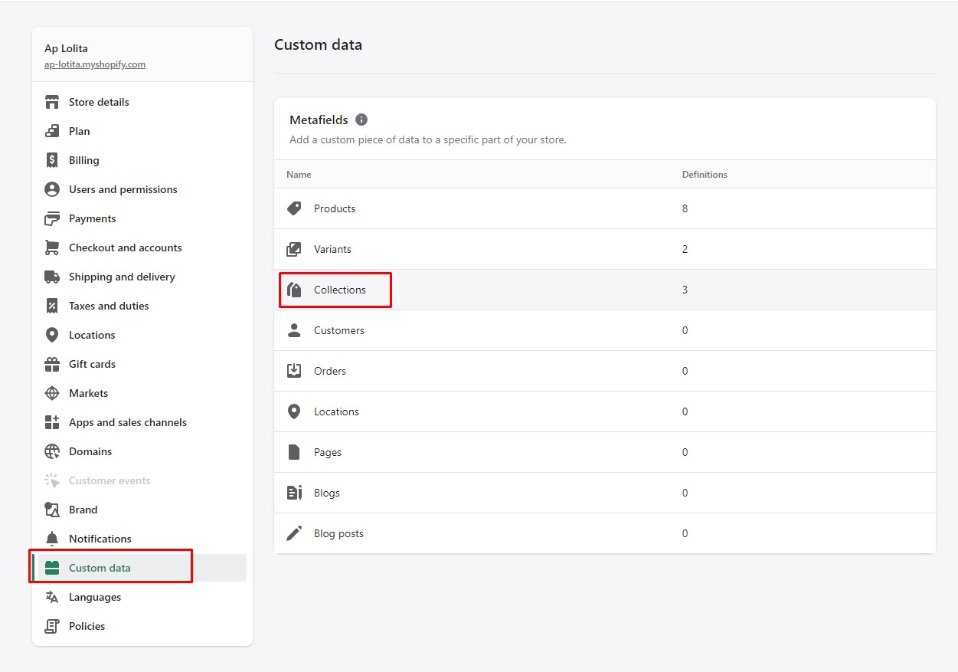Click the Metafields info icon
This screenshot has width=958, height=672.
pos(361,120)
